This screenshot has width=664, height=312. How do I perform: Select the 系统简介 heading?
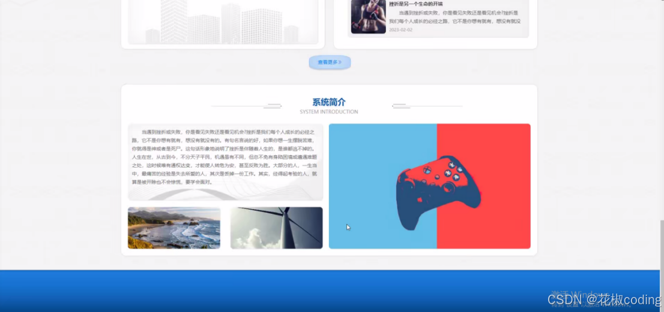click(x=329, y=102)
